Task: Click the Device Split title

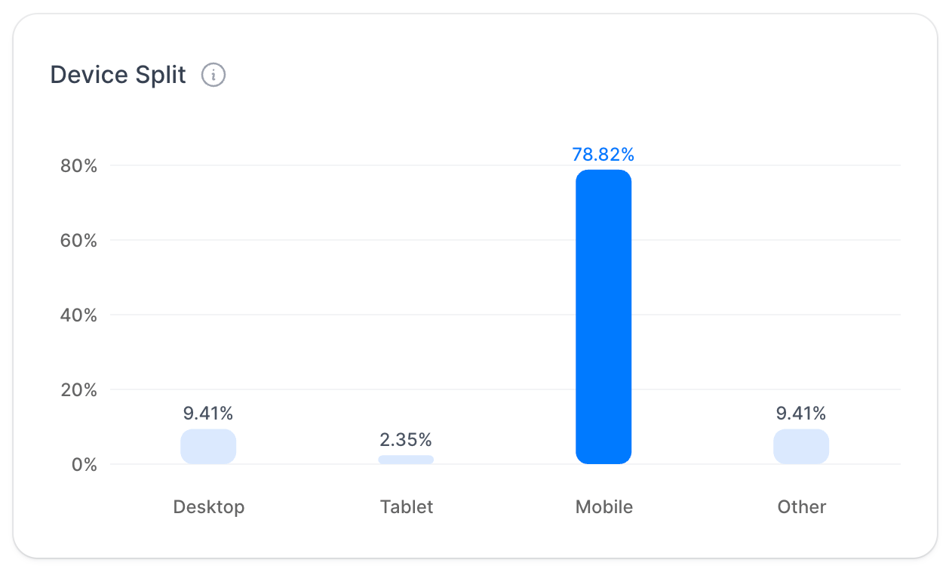Action: 118,75
